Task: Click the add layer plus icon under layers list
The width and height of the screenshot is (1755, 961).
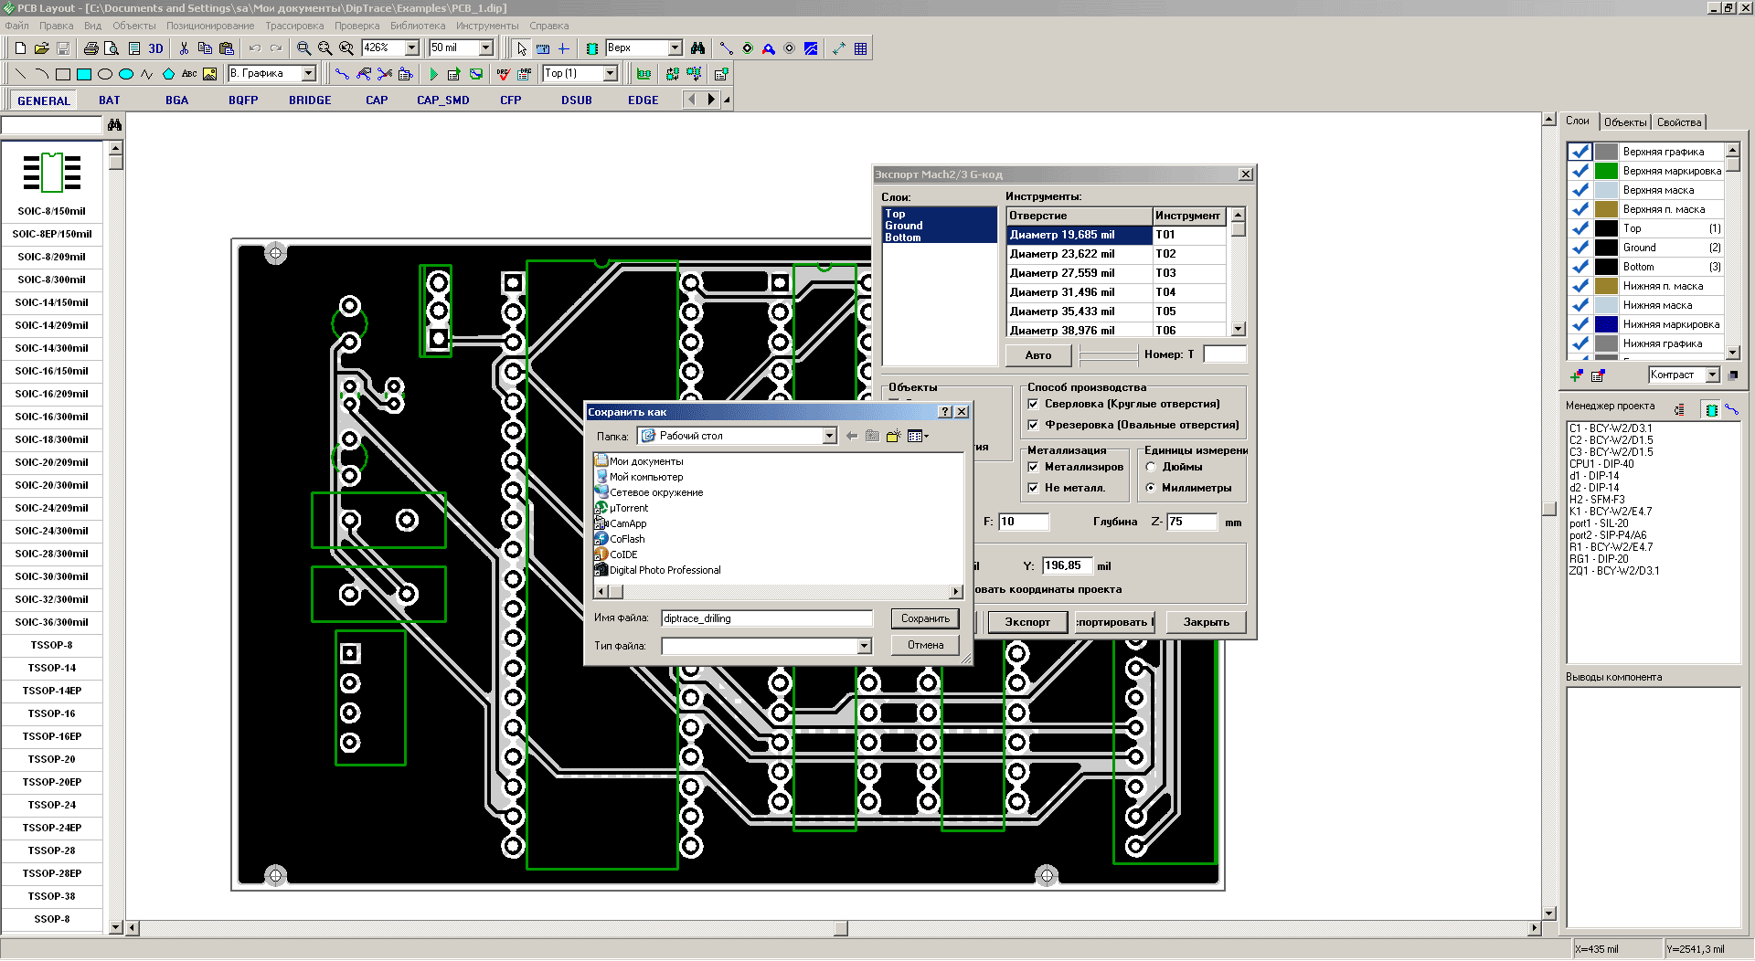Action: pos(1577,375)
